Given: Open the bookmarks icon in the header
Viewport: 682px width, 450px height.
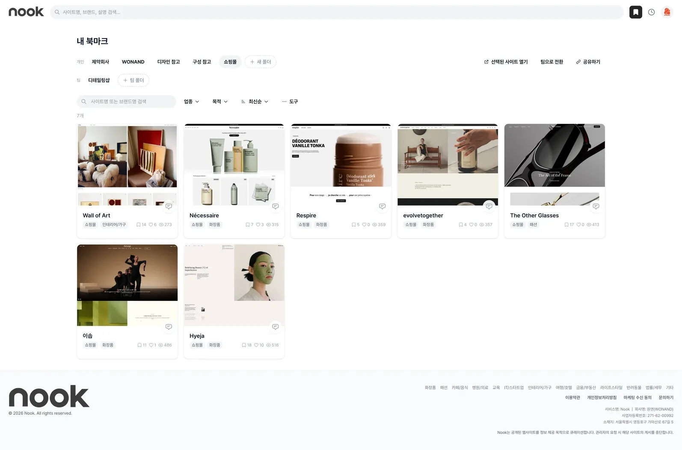Looking at the screenshot, I should [x=635, y=12].
